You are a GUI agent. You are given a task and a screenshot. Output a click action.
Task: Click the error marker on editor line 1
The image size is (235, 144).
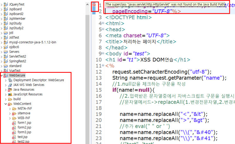coord(94,5)
